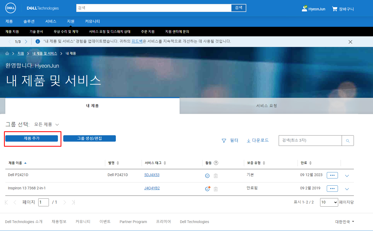Click the 활동 help question mark icon

[x=216, y=163]
